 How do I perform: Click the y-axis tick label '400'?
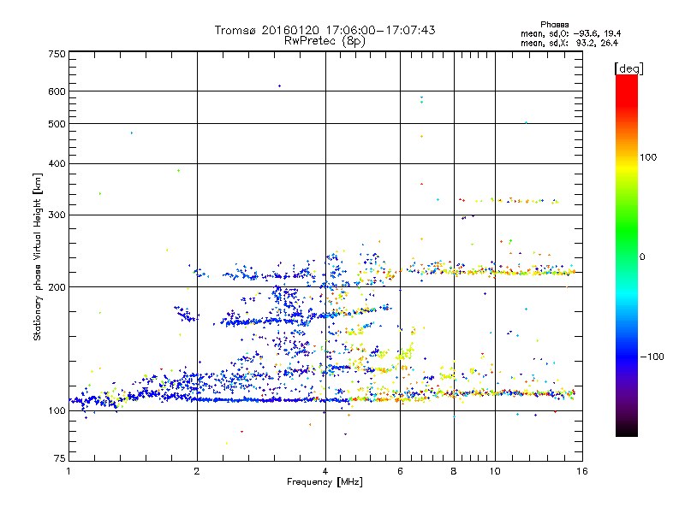click(x=57, y=163)
